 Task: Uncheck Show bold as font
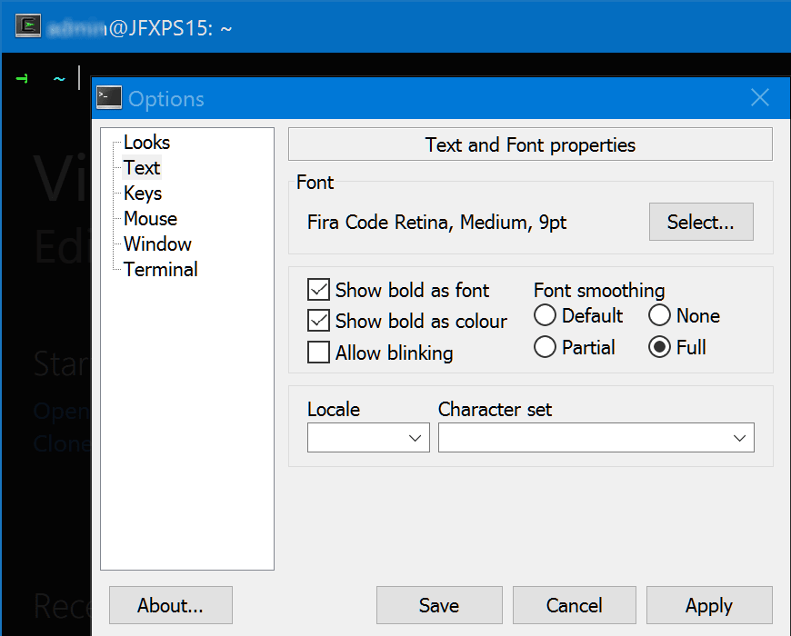click(x=318, y=290)
